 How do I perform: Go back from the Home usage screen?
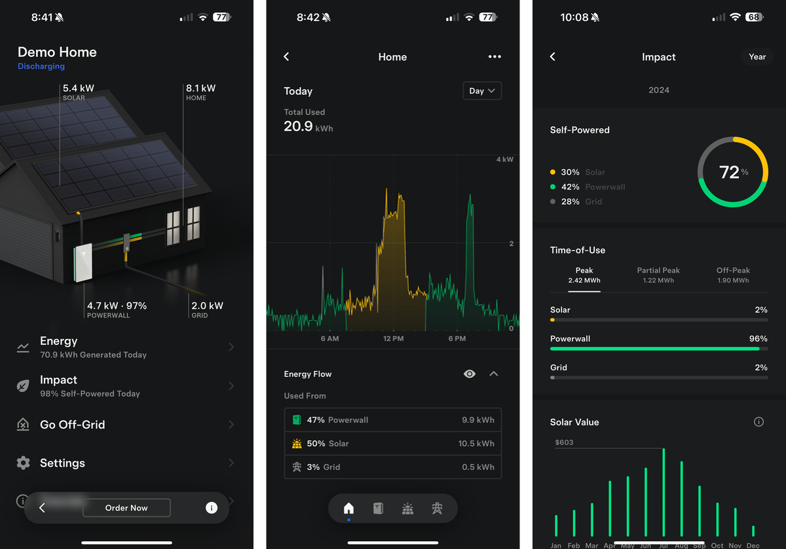click(x=286, y=57)
